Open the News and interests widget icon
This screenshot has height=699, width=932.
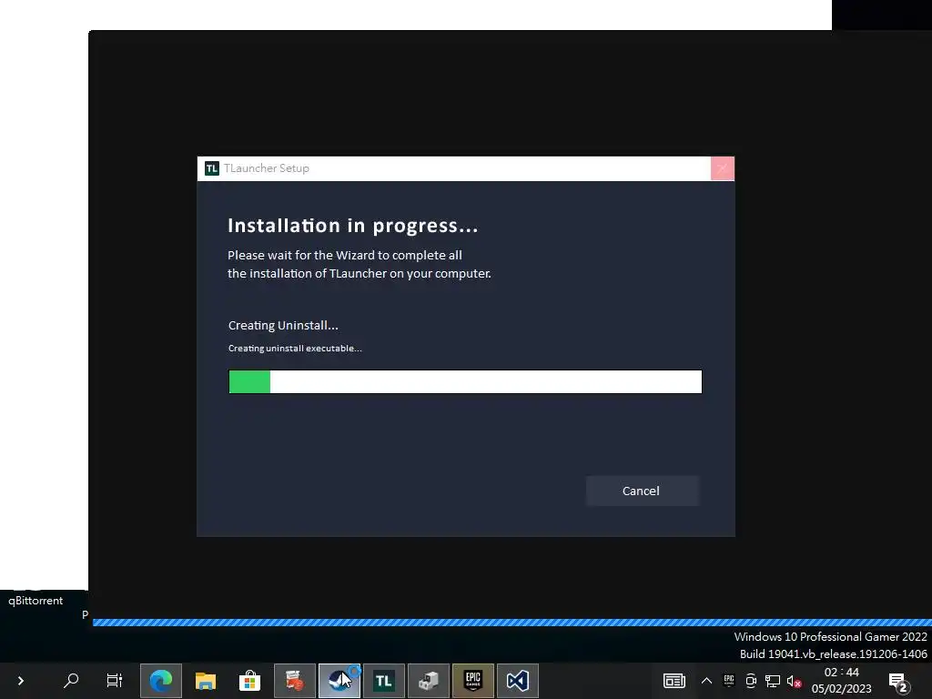(674, 681)
